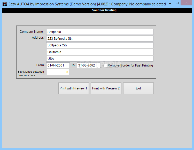Screen dimensions: 194x150
Task: Click the Blank Lines between two vouchers label
Action: click(x=31, y=73)
